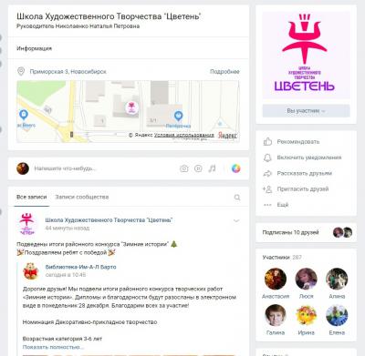The width and height of the screenshot is (365, 356).
Task: Click the search icon in the wall tabs
Action: [237, 198]
